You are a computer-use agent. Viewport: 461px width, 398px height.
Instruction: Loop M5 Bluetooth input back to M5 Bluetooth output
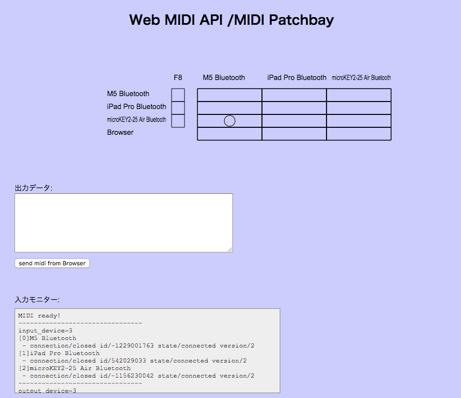tap(229, 94)
